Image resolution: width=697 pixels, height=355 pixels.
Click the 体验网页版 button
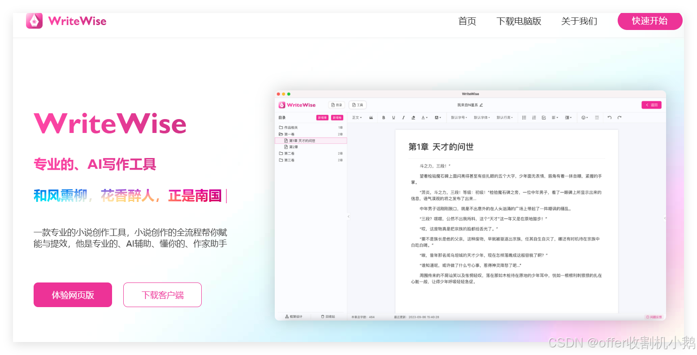[73, 295]
